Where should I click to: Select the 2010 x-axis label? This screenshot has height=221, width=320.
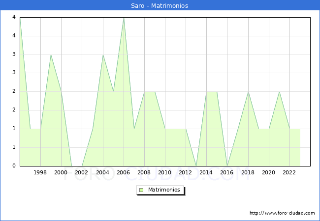click(165, 172)
